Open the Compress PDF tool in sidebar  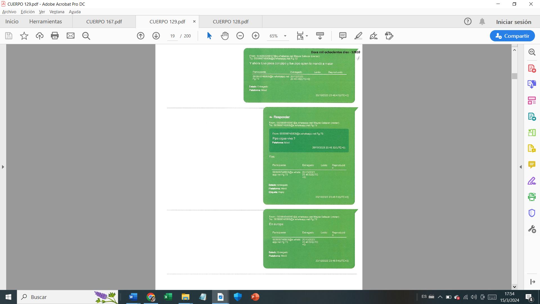click(532, 132)
